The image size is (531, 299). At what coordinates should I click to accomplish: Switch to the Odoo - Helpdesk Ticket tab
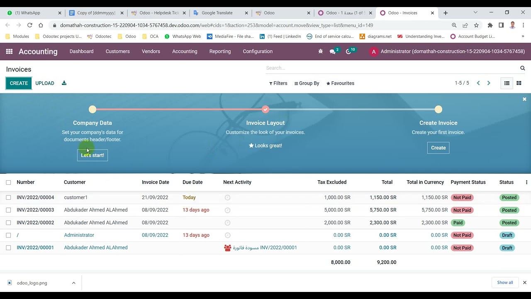click(158, 13)
